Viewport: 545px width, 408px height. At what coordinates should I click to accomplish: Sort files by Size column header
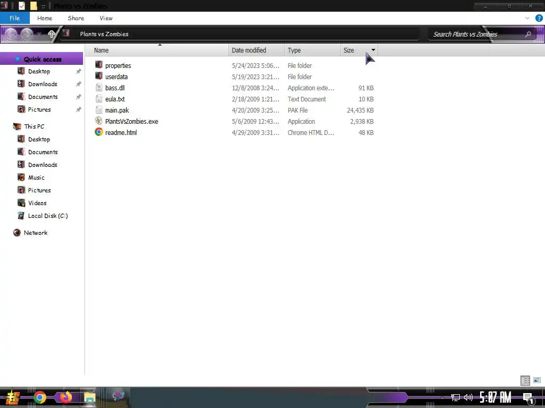coord(354,50)
